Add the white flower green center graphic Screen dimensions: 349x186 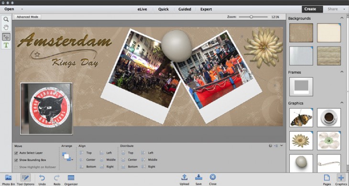[x=329, y=141]
